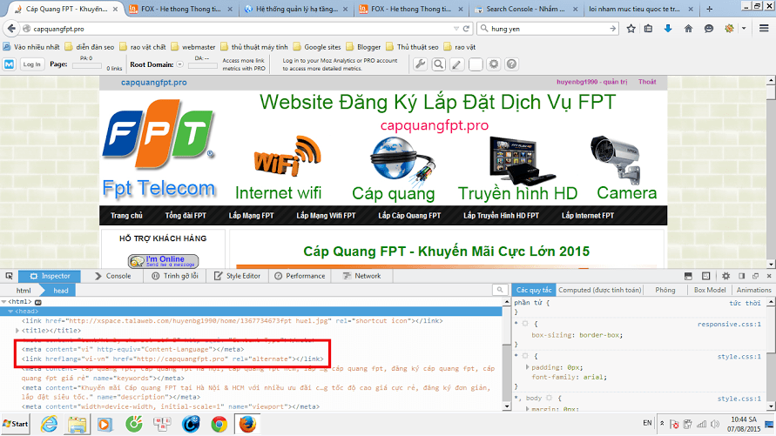Open the Firefox hamburger menu

[x=764, y=29]
